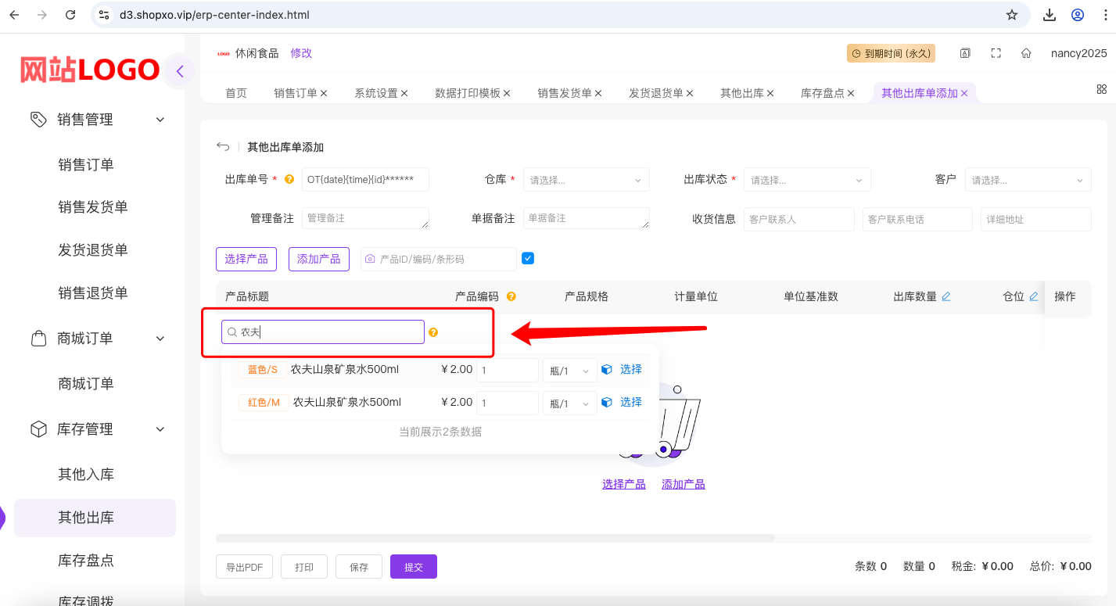The width and height of the screenshot is (1116, 606).
Task: Open the browser downloads icon
Action: click(x=1050, y=15)
